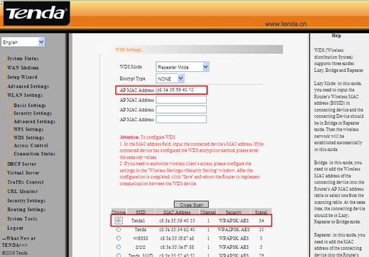Image resolution: width=369 pixels, height=257 pixels.
Task: Open the English language dropdown
Action: [23, 43]
